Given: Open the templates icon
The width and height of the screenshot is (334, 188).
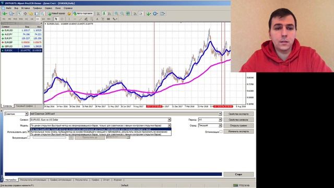Looking at the screenshot, I should click(162, 14).
